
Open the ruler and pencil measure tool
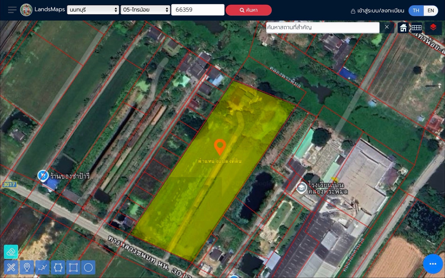[11, 267]
